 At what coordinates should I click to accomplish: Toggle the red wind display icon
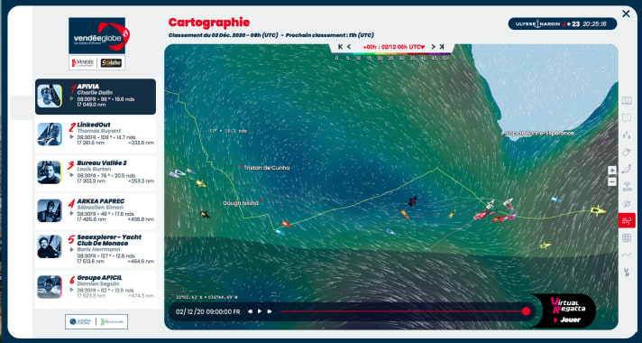coord(627,220)
